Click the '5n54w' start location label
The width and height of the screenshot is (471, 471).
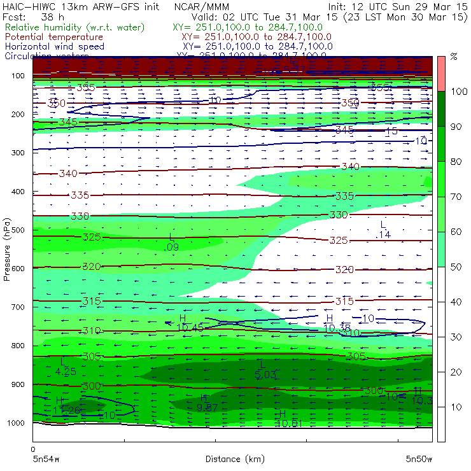(46, 459)
